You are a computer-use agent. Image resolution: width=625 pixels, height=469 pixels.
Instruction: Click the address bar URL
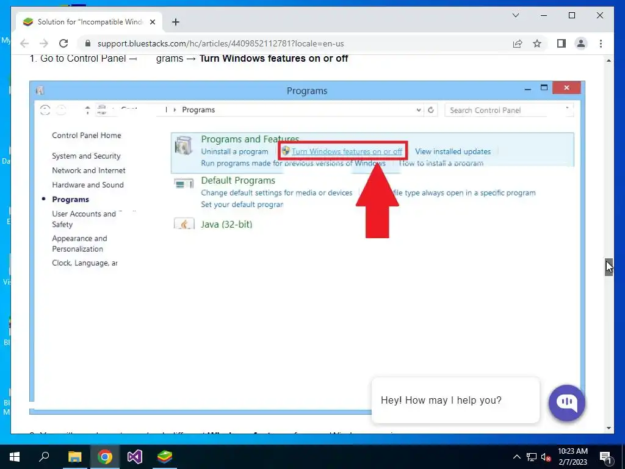[220, 43]
